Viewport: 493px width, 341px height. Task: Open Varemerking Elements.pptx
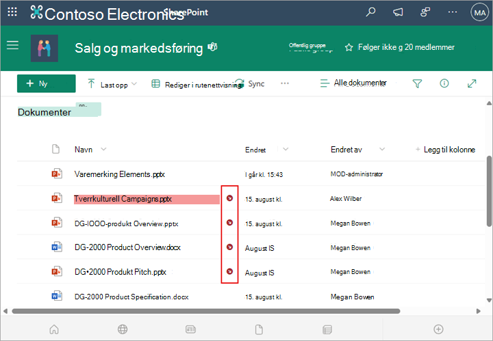(x=119, y=174)
